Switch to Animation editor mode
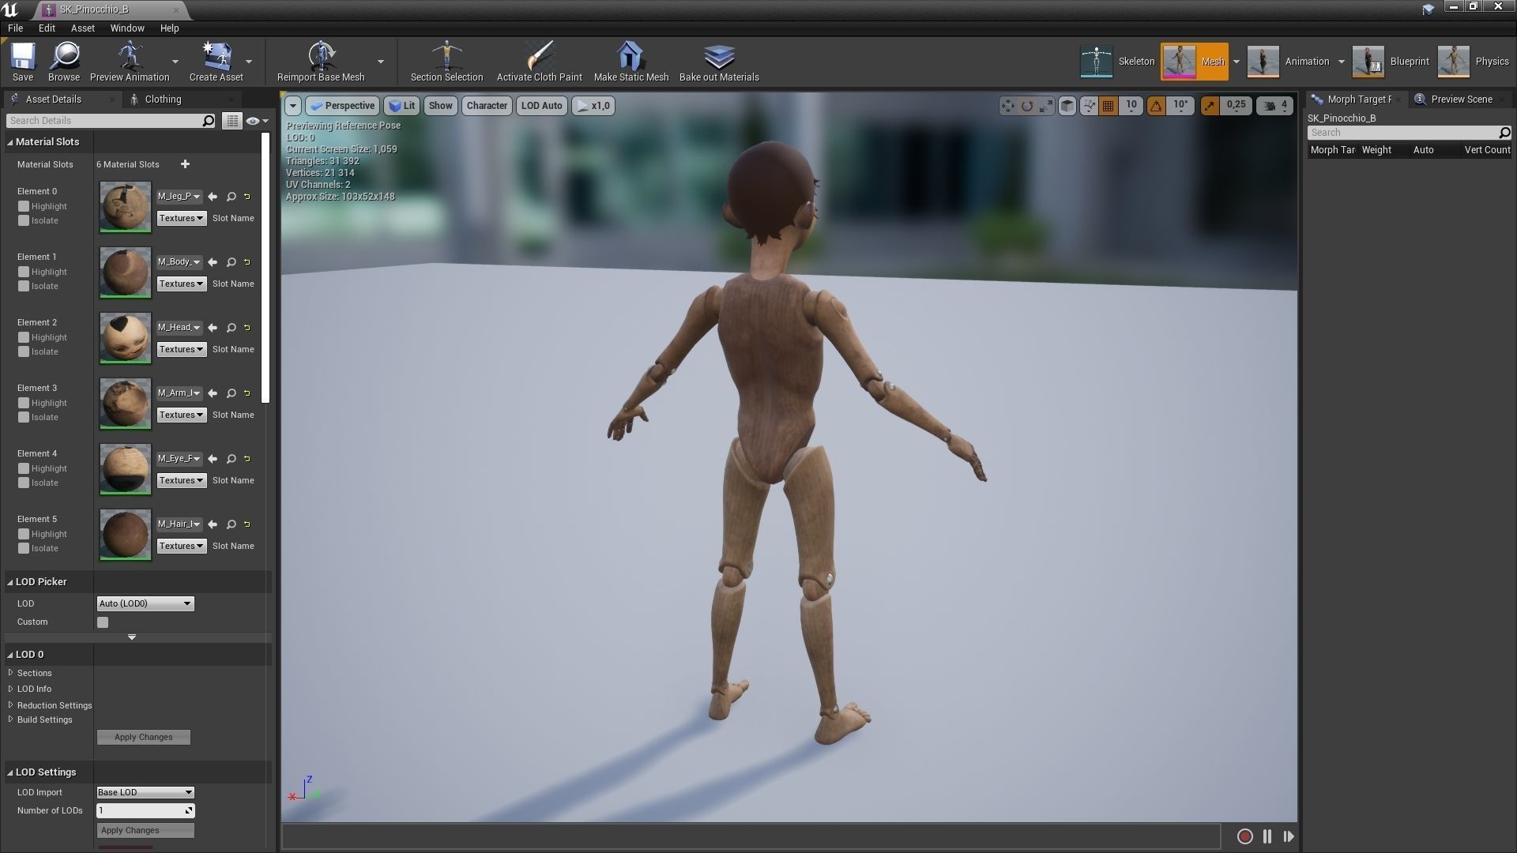The height and width of the screenshot is (853, 1517). click(1289, 62)
